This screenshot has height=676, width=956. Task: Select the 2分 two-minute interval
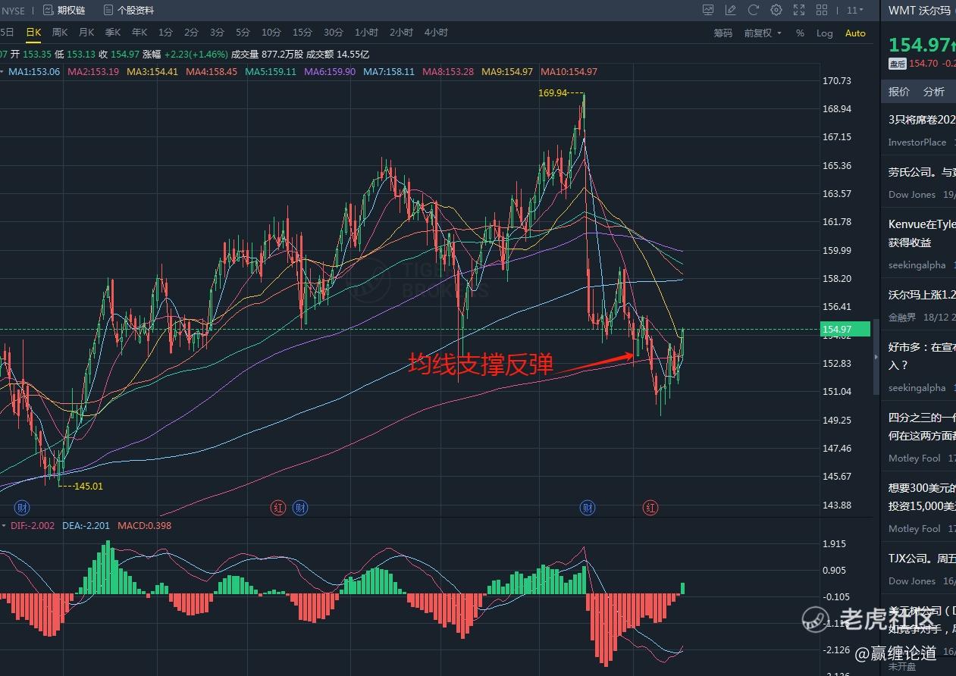tap(191, 33)
